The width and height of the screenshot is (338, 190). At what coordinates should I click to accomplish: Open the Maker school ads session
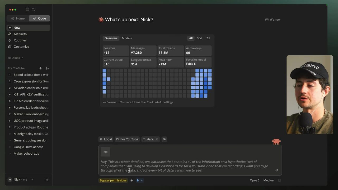(29, 154)
